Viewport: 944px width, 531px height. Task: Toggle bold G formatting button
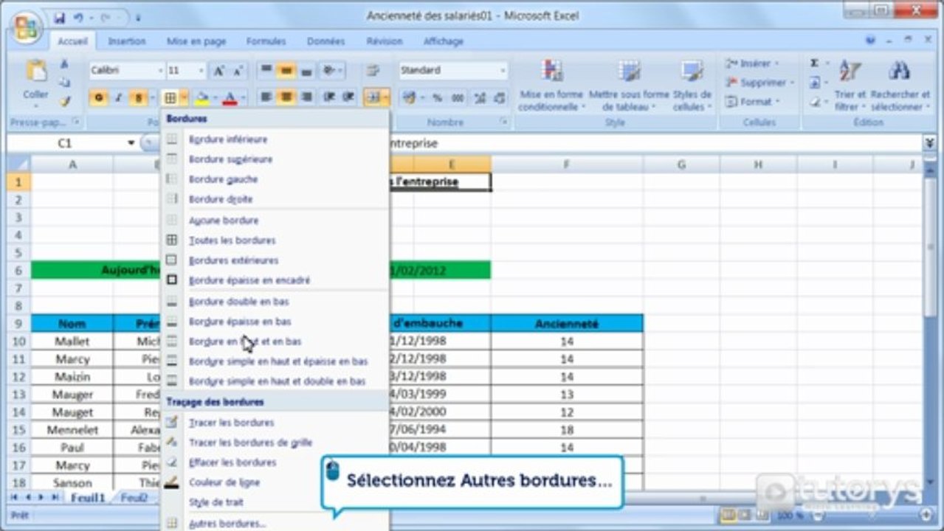click(97, 97)
